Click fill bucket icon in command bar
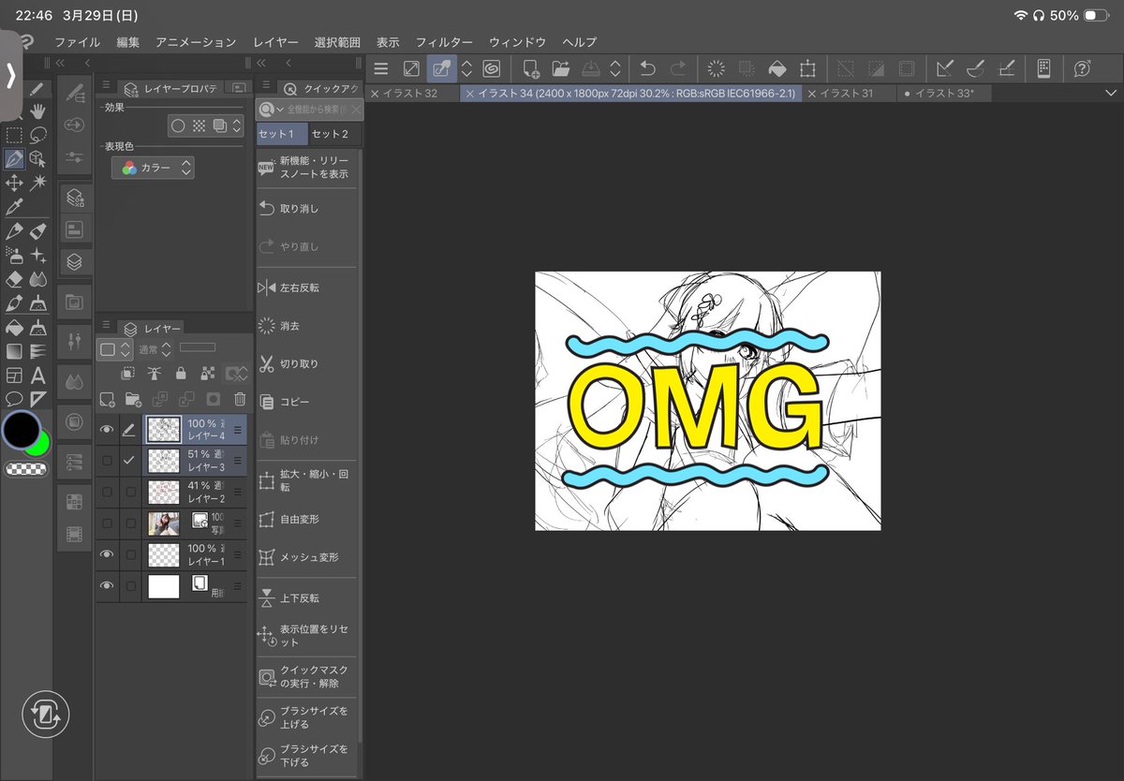1124x781 pixels. pyautogui.click(x=776, y=68)
